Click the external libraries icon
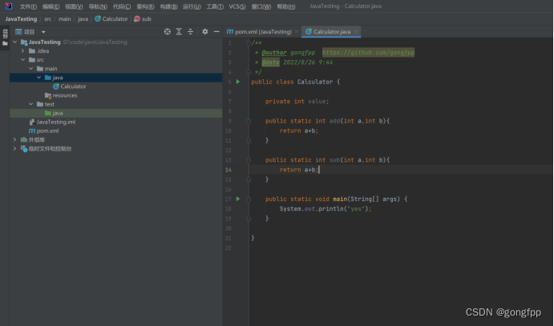 [x=24, y=139]
